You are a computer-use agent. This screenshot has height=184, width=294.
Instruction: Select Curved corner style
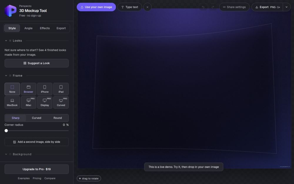tap(36, 118)
